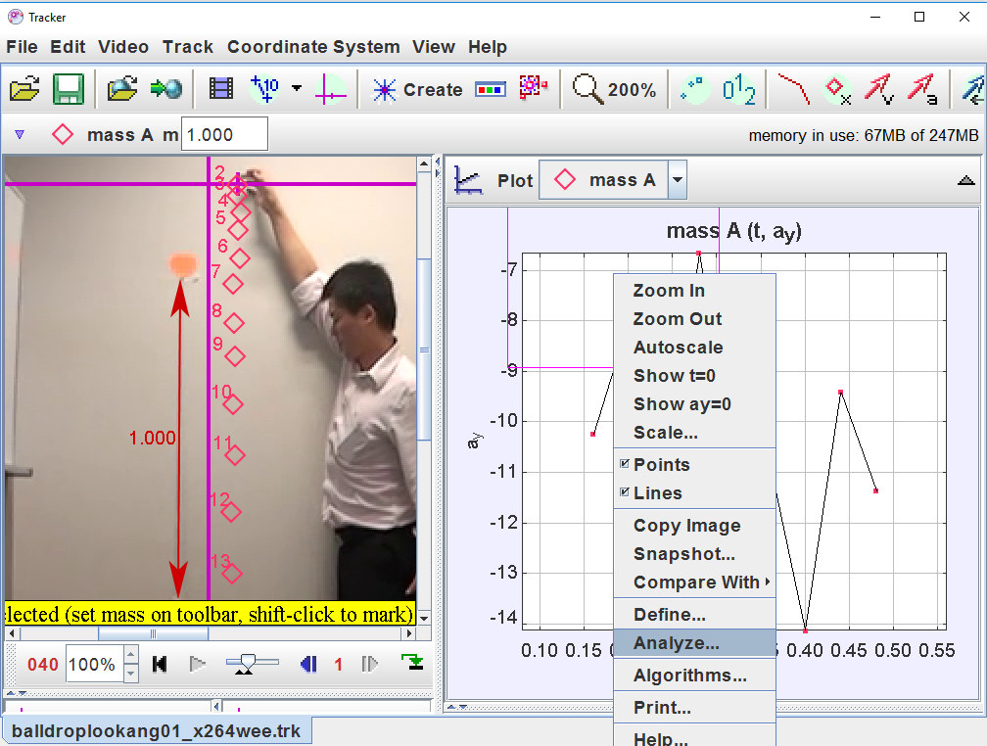Toggle coordinate axes visibility icon
The image size is (987, 746).
pyautogui.click(x=331, y=89)
